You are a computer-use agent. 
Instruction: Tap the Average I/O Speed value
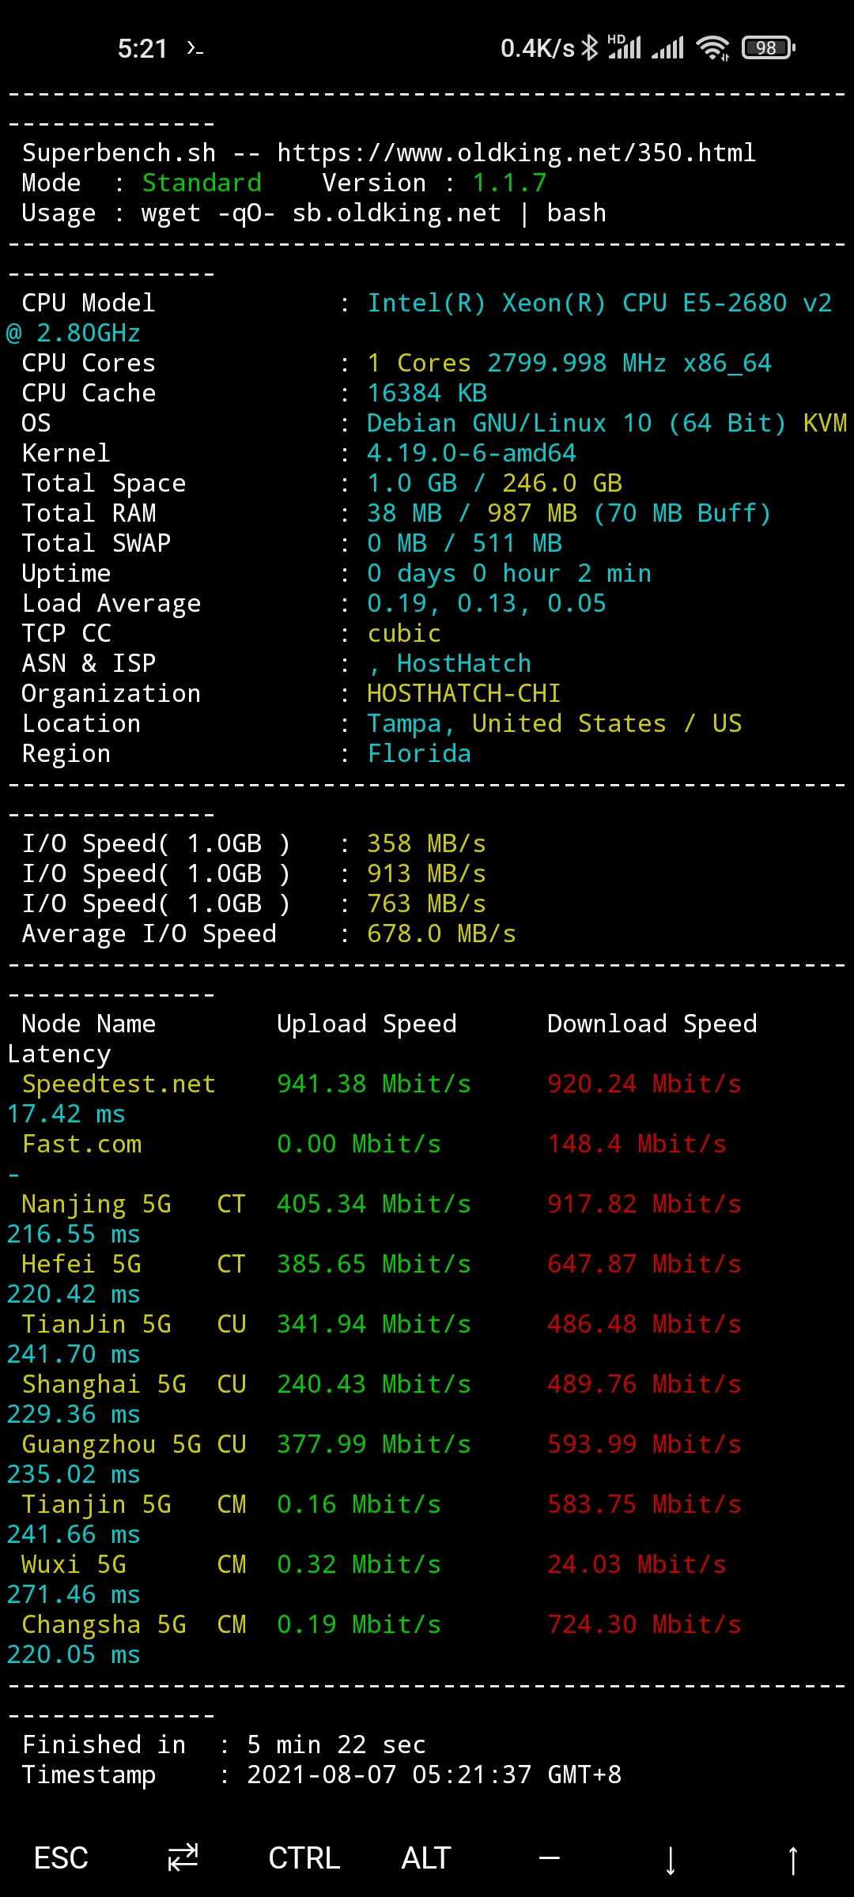point(441,933)
